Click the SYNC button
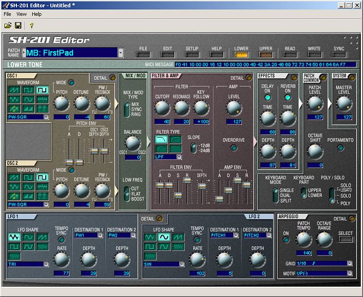 click(x=338, y=55)
